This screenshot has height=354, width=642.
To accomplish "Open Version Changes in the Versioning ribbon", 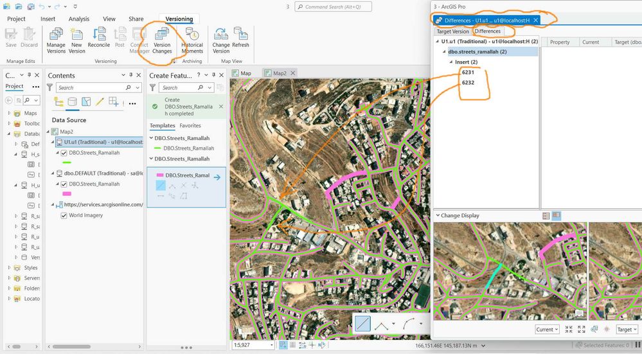I will click(x=162, y=40).
